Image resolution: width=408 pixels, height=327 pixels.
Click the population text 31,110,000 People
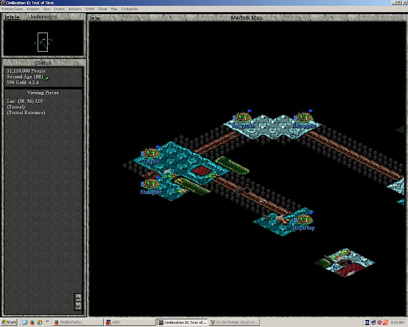26,71
